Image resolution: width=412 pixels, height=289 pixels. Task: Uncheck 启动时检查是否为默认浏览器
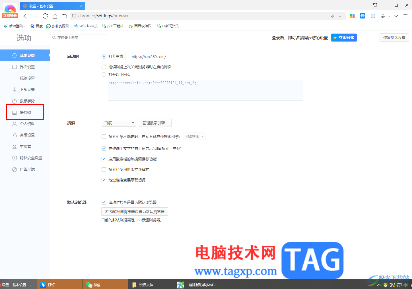coord(104,202)
